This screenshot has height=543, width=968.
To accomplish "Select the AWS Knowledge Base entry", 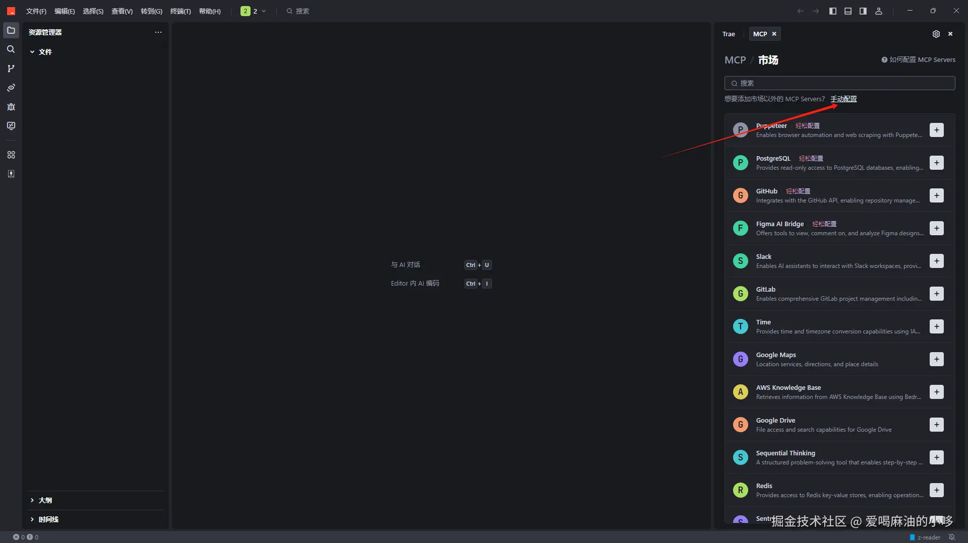I will (839, 392).
